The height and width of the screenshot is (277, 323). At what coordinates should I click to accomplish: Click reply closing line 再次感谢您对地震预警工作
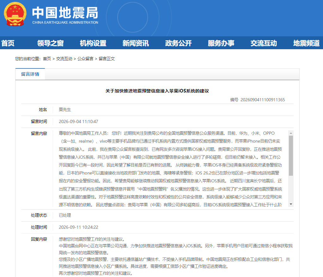96,273
